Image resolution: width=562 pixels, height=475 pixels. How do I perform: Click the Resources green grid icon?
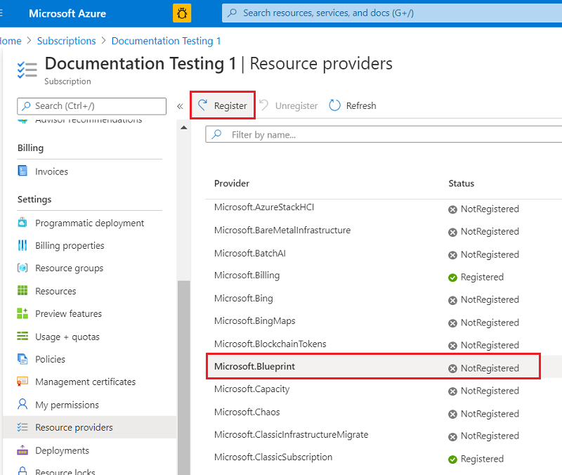click(22, 290)
